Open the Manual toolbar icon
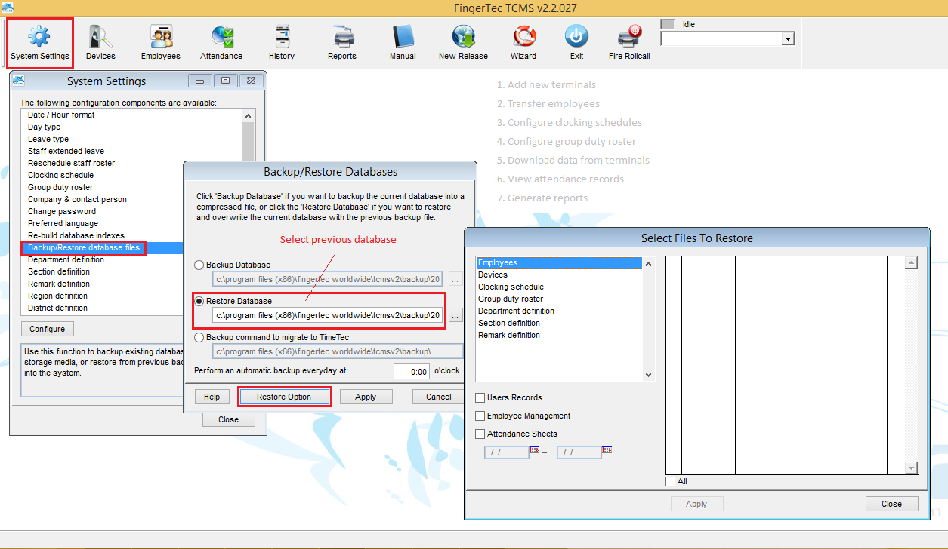Image resolution: width=948 pixels, height=549 pixels. coord(403,42)
